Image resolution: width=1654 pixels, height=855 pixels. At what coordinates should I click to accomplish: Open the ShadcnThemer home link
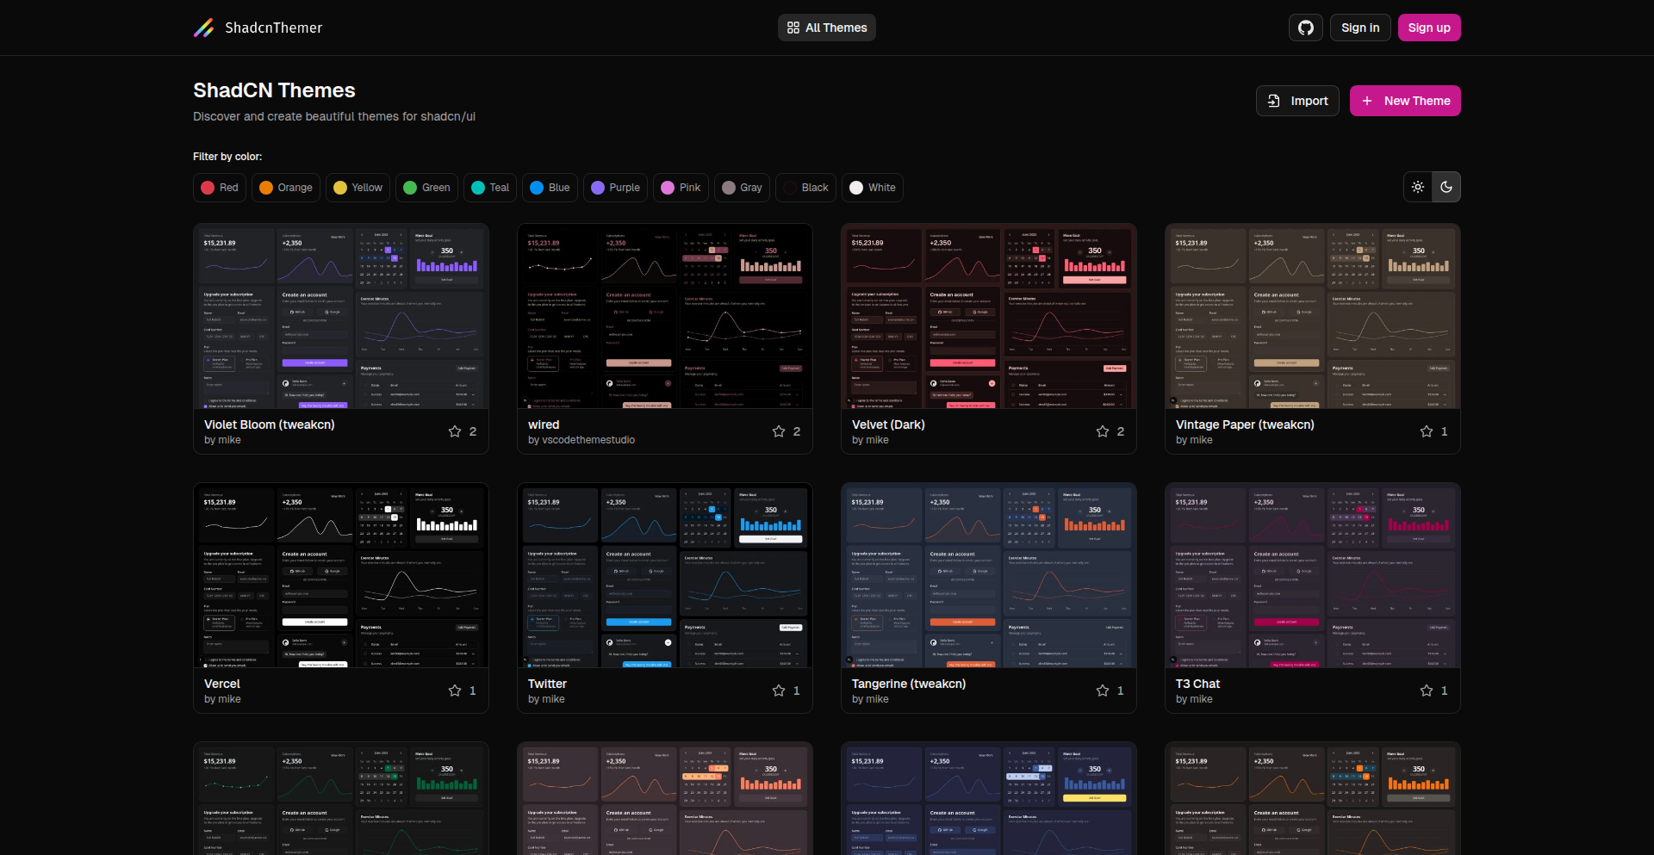click(258, 28)
